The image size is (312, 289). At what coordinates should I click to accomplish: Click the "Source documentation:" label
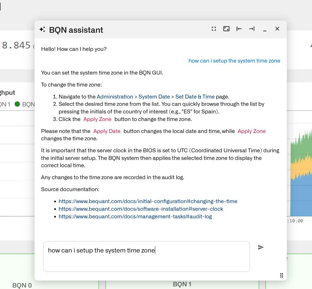[x=70, y=189]
